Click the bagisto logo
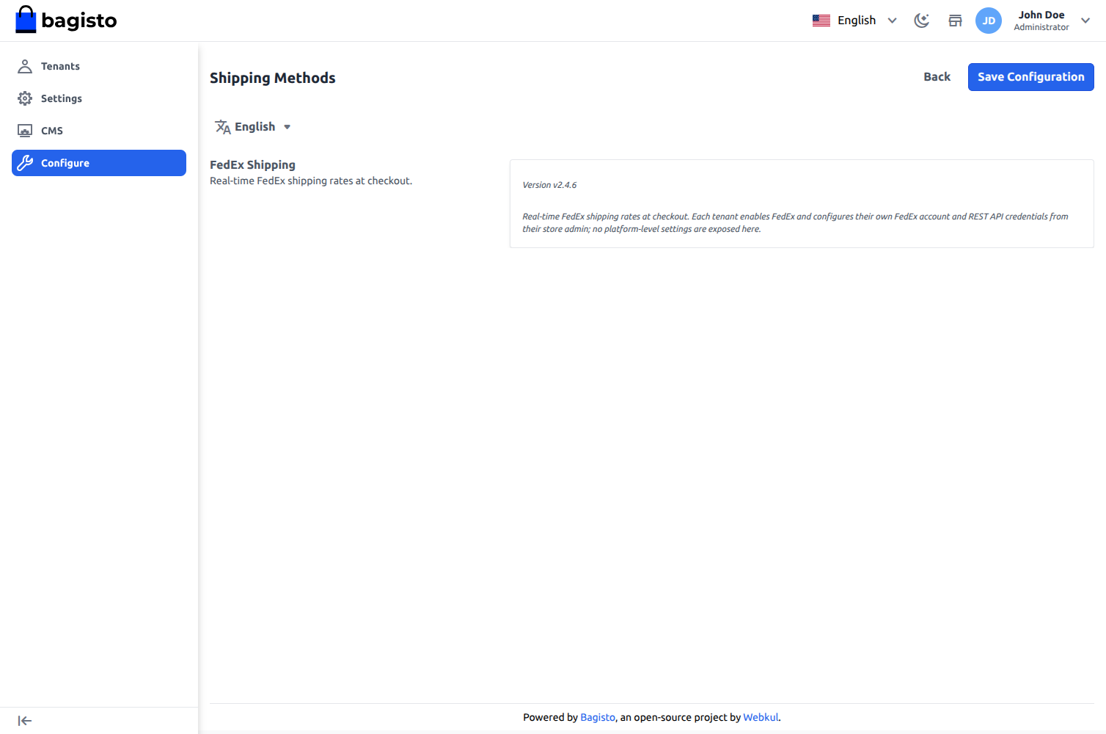The height and width of the screenshot is (734, 1106). (66, 20)
